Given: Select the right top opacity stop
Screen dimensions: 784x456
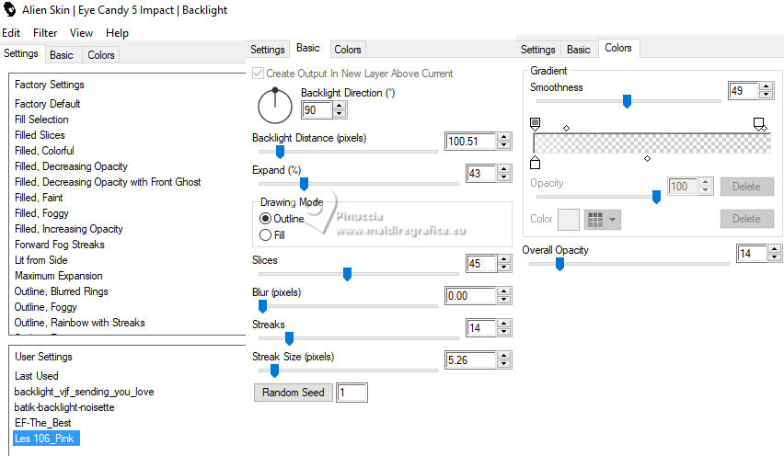Looking at the screenshot, I should tap(758, 122).
